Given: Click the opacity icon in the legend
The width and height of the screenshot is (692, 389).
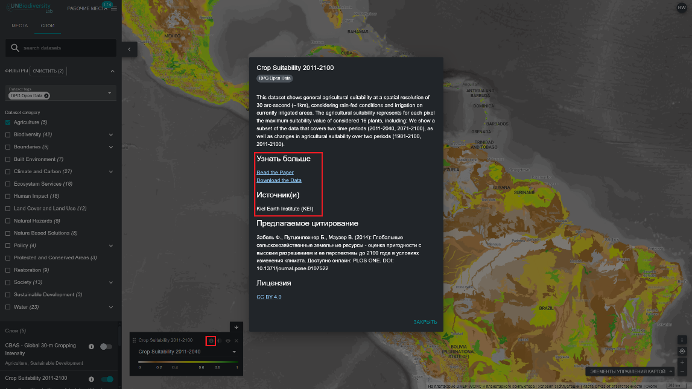Looking at the screenshot, I should click(220, 341).
